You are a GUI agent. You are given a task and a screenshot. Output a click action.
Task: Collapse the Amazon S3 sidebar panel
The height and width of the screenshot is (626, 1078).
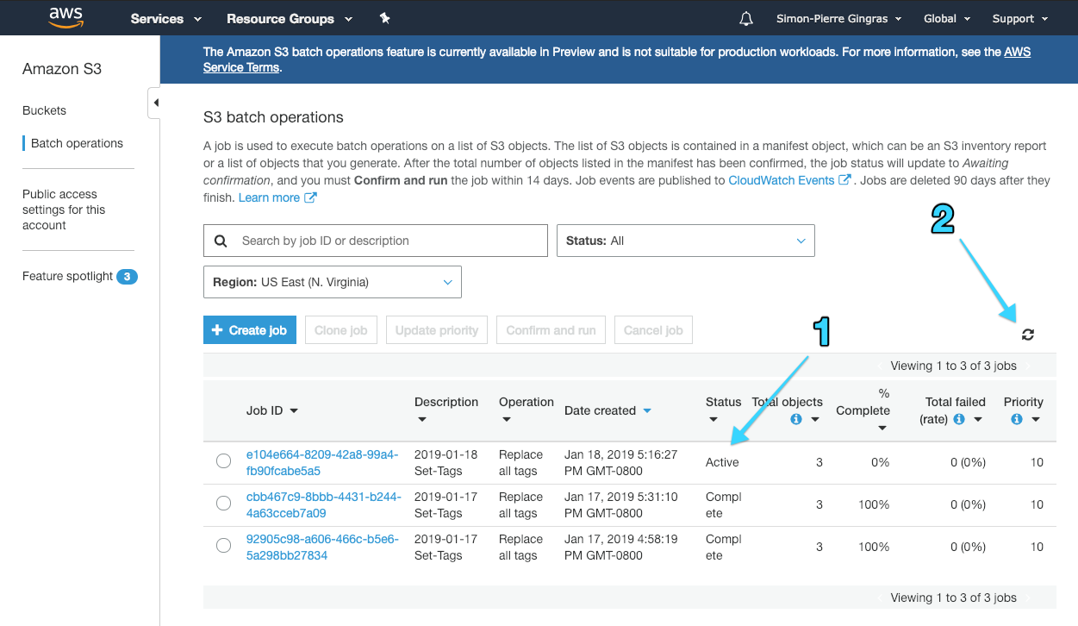coord(156,102)
